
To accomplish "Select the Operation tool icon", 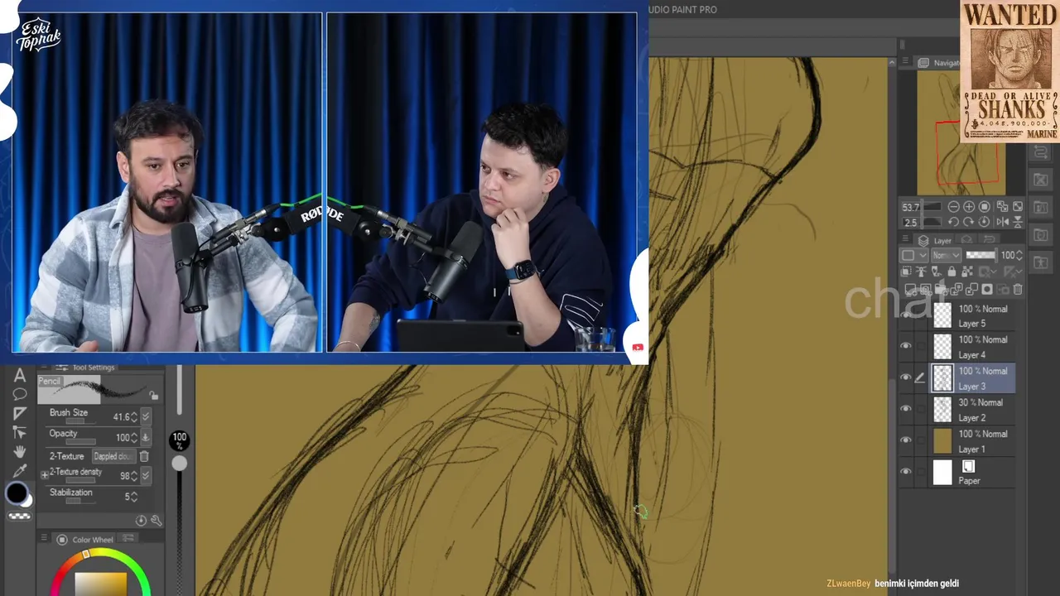I will pos(20,432).
